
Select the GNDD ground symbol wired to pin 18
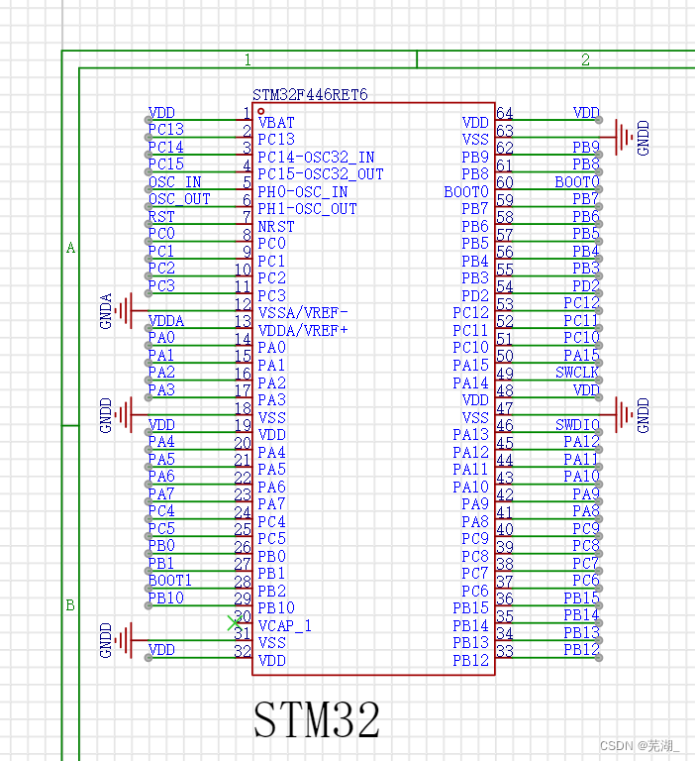click(123, 415)
